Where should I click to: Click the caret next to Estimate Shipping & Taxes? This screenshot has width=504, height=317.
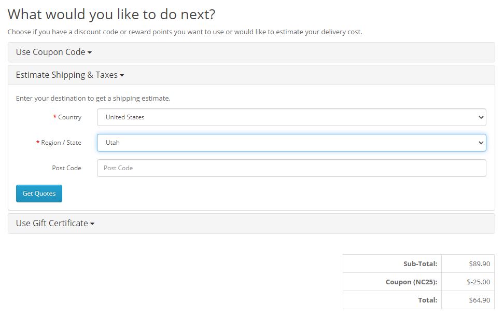[122, 76]
